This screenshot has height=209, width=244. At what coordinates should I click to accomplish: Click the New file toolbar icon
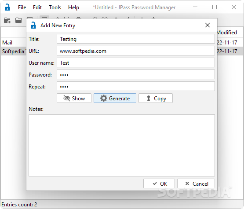(x=7, y=20)
